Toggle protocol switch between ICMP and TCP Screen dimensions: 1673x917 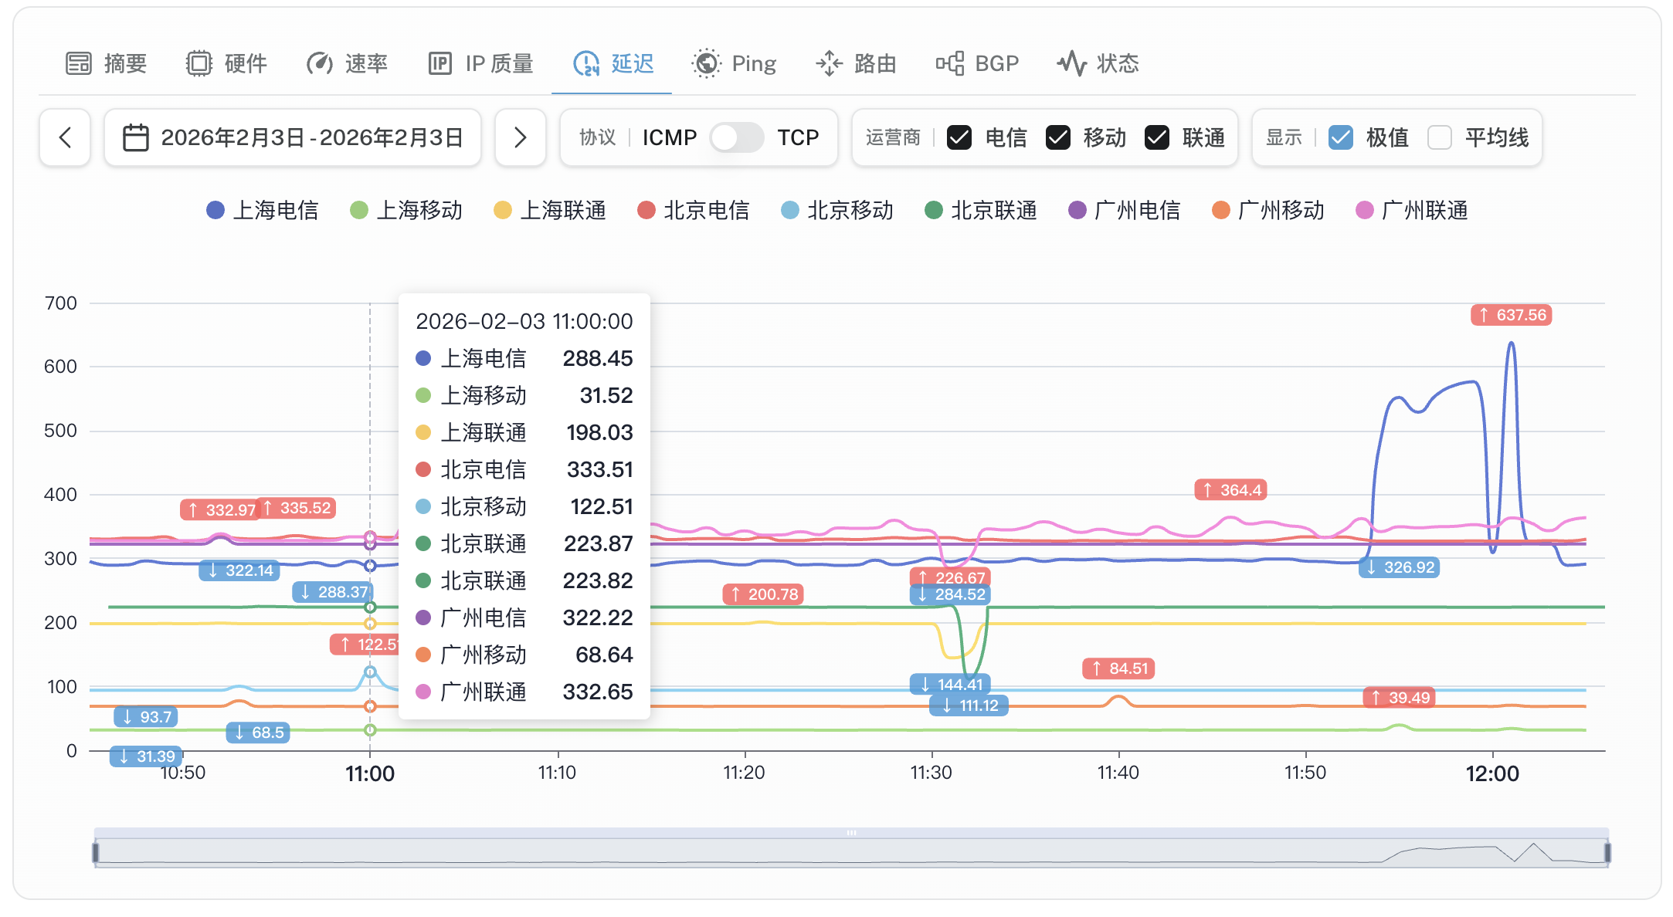click(x=736, y=138)
